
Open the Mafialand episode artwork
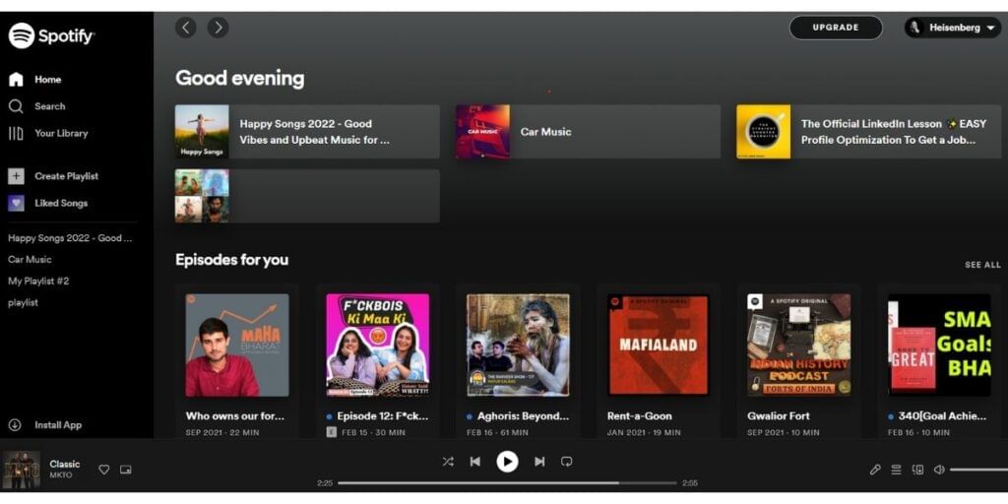[x=659, y=346]
